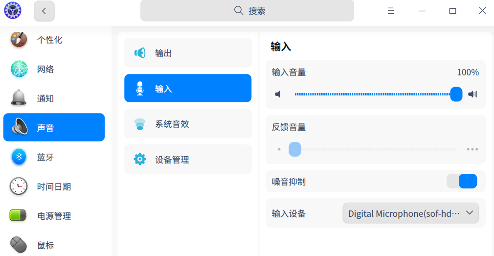Open 通知 settings
494x256 pixels.
[x=54, y=98]
